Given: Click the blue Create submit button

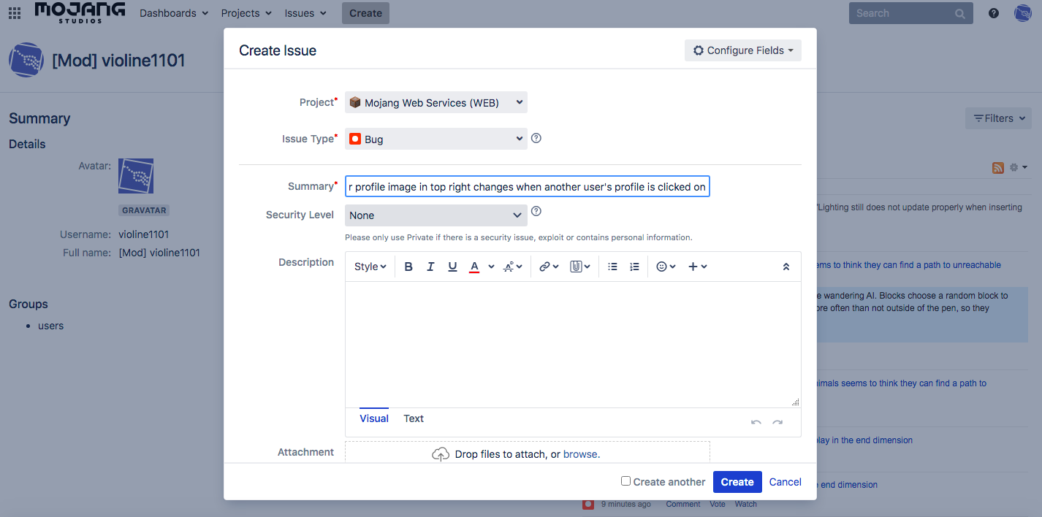Looking at the screenshot, I should (x=737, y=482).
